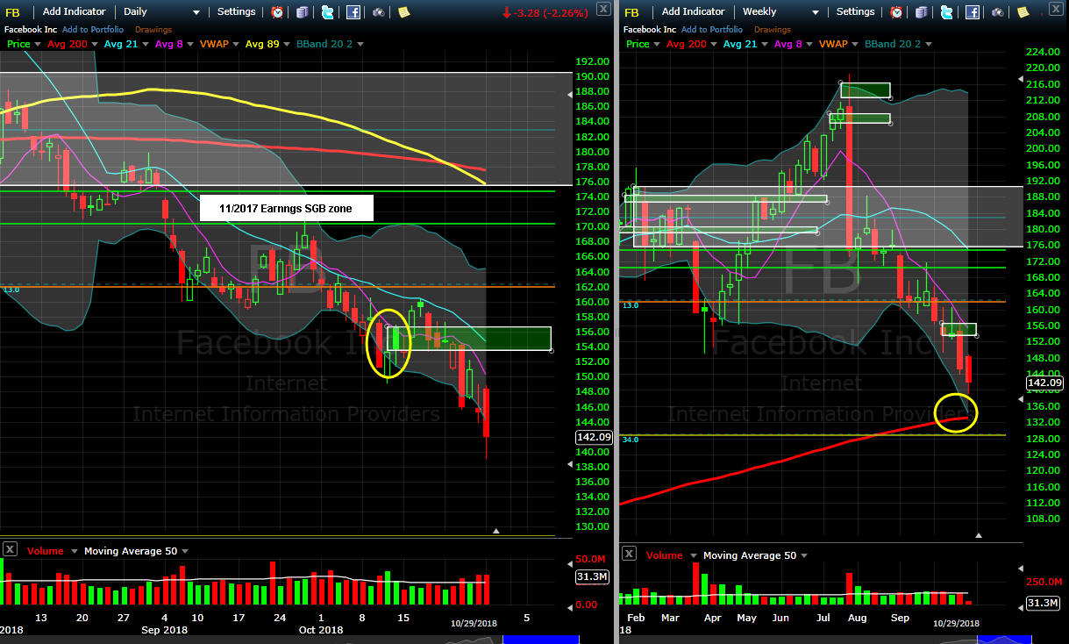Click the blue timeline scroll handle under Daily chart
1069x644 pixels.
(x=540, y=639)
